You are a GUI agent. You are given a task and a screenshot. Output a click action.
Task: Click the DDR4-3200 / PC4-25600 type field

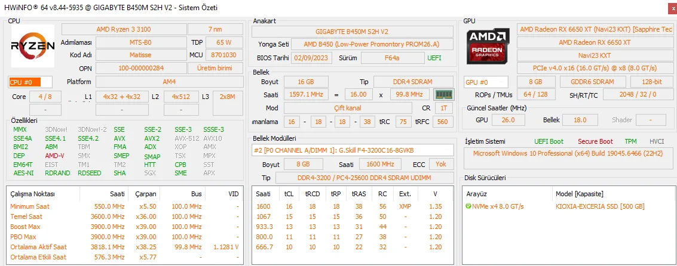pyautogui.click(x=364, y=178)
